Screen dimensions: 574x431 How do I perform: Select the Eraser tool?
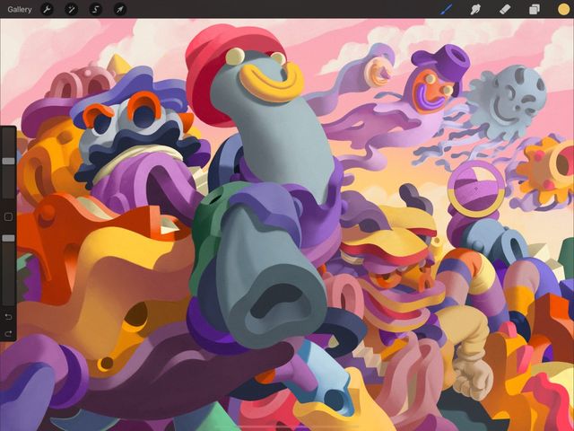[x=505, y=9]
